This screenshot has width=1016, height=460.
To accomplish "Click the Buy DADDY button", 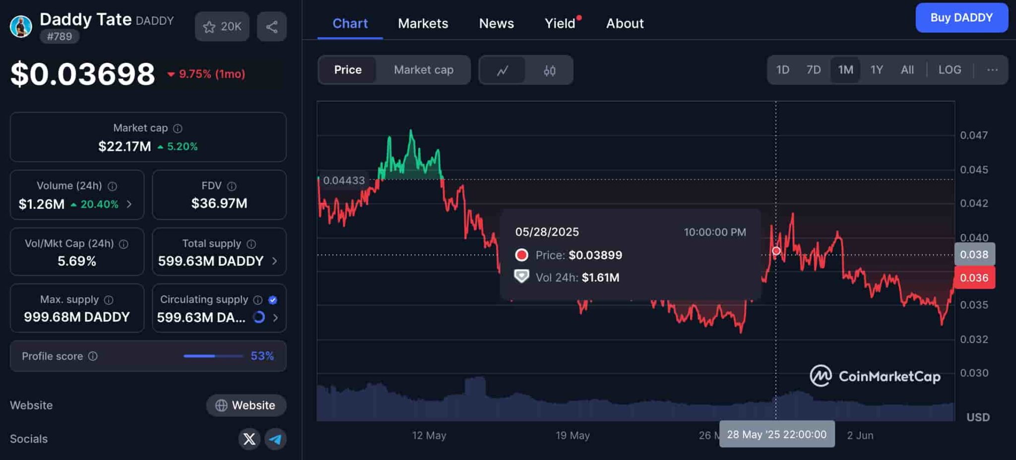I will click(x=961, y=18).
